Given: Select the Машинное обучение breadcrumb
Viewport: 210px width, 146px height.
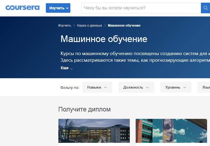Looking at the screenshot, I should click(x=124, y=26).
